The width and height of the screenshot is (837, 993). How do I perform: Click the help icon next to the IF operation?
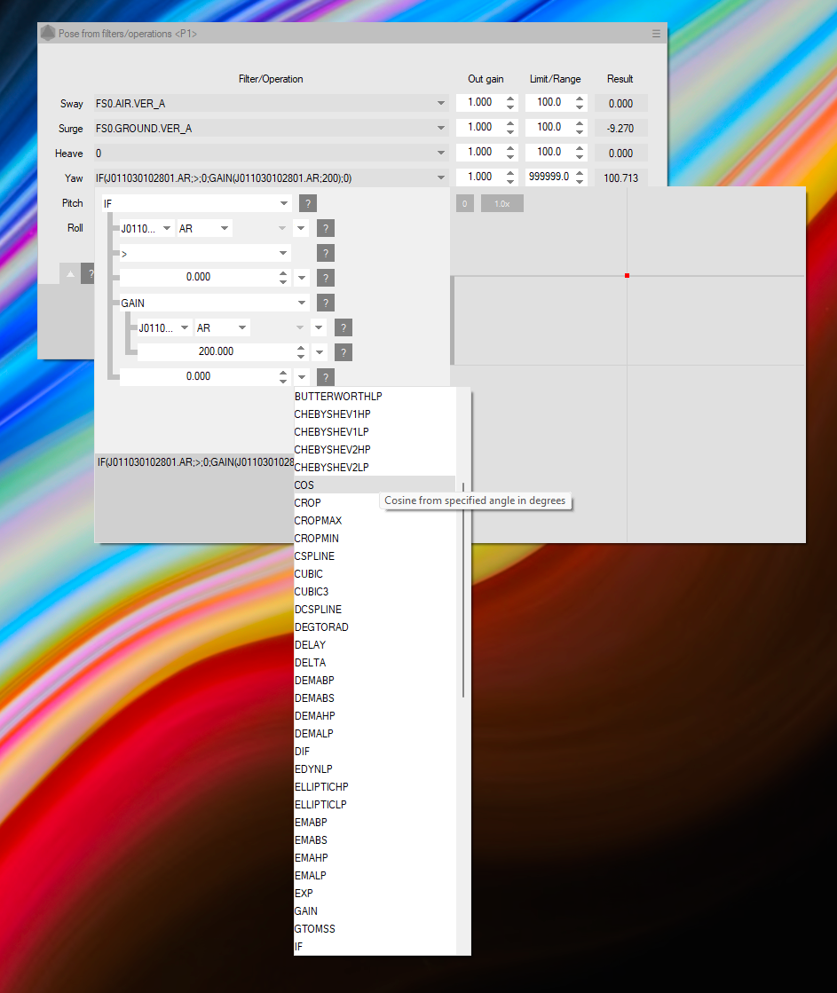coord(308,203)
